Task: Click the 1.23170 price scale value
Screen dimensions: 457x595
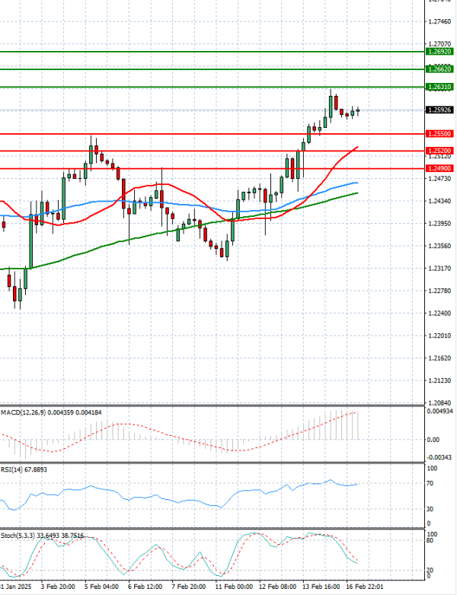Action: coord(439,269)
